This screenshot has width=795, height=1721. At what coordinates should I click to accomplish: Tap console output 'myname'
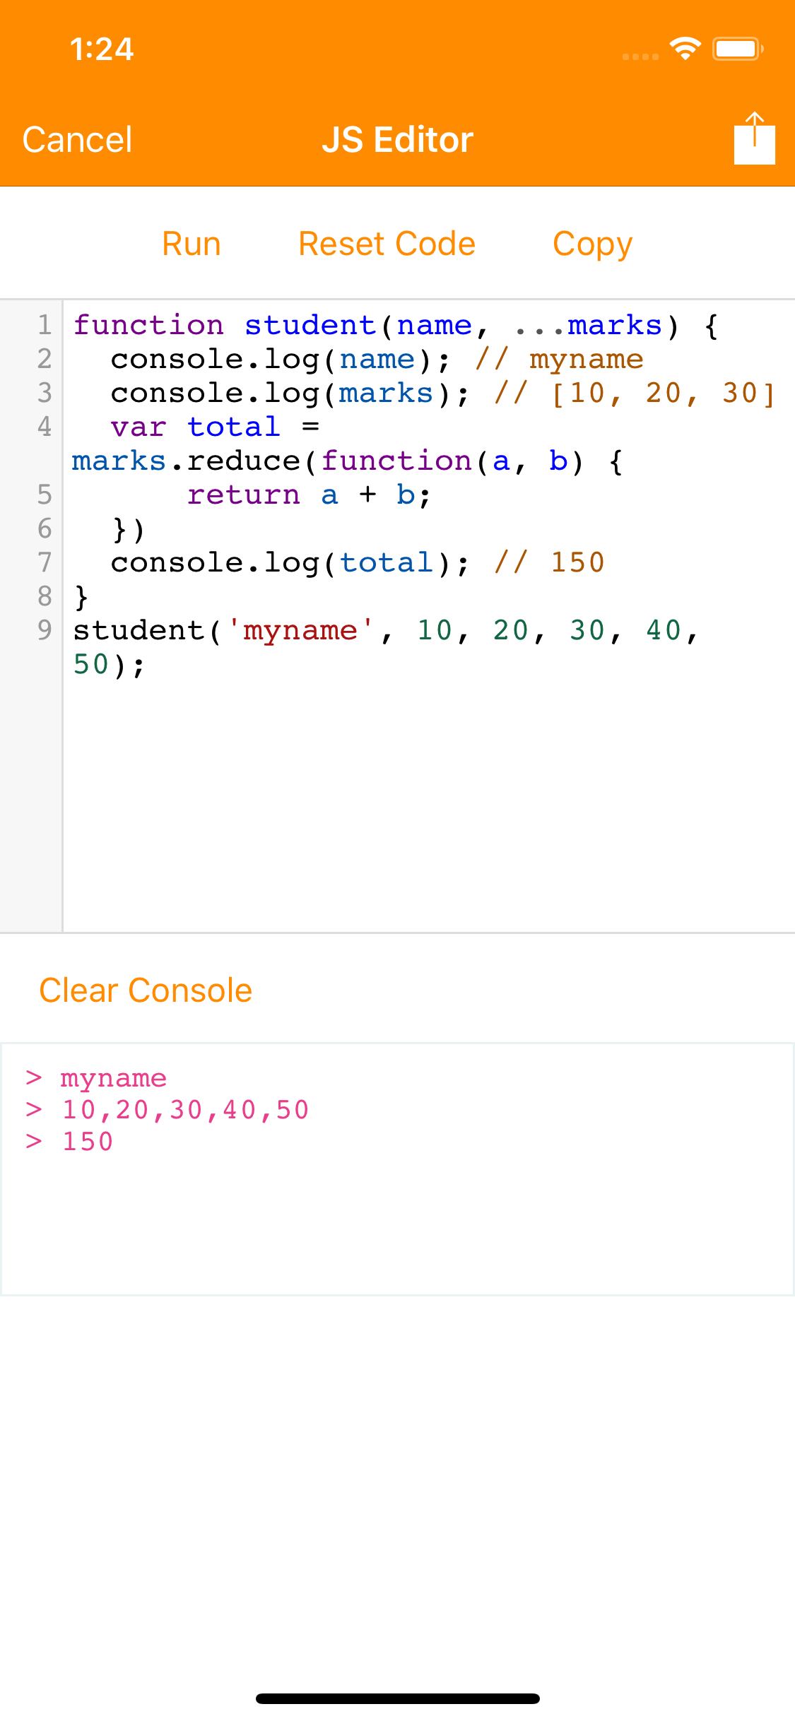coord(113,1078)
